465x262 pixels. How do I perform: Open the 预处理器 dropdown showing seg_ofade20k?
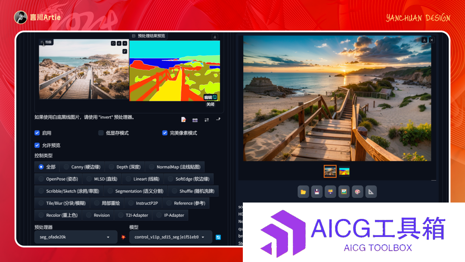(76, 237)
